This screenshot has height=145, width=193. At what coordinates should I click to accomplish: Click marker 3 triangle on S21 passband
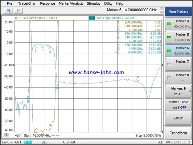tap(50, 47)
